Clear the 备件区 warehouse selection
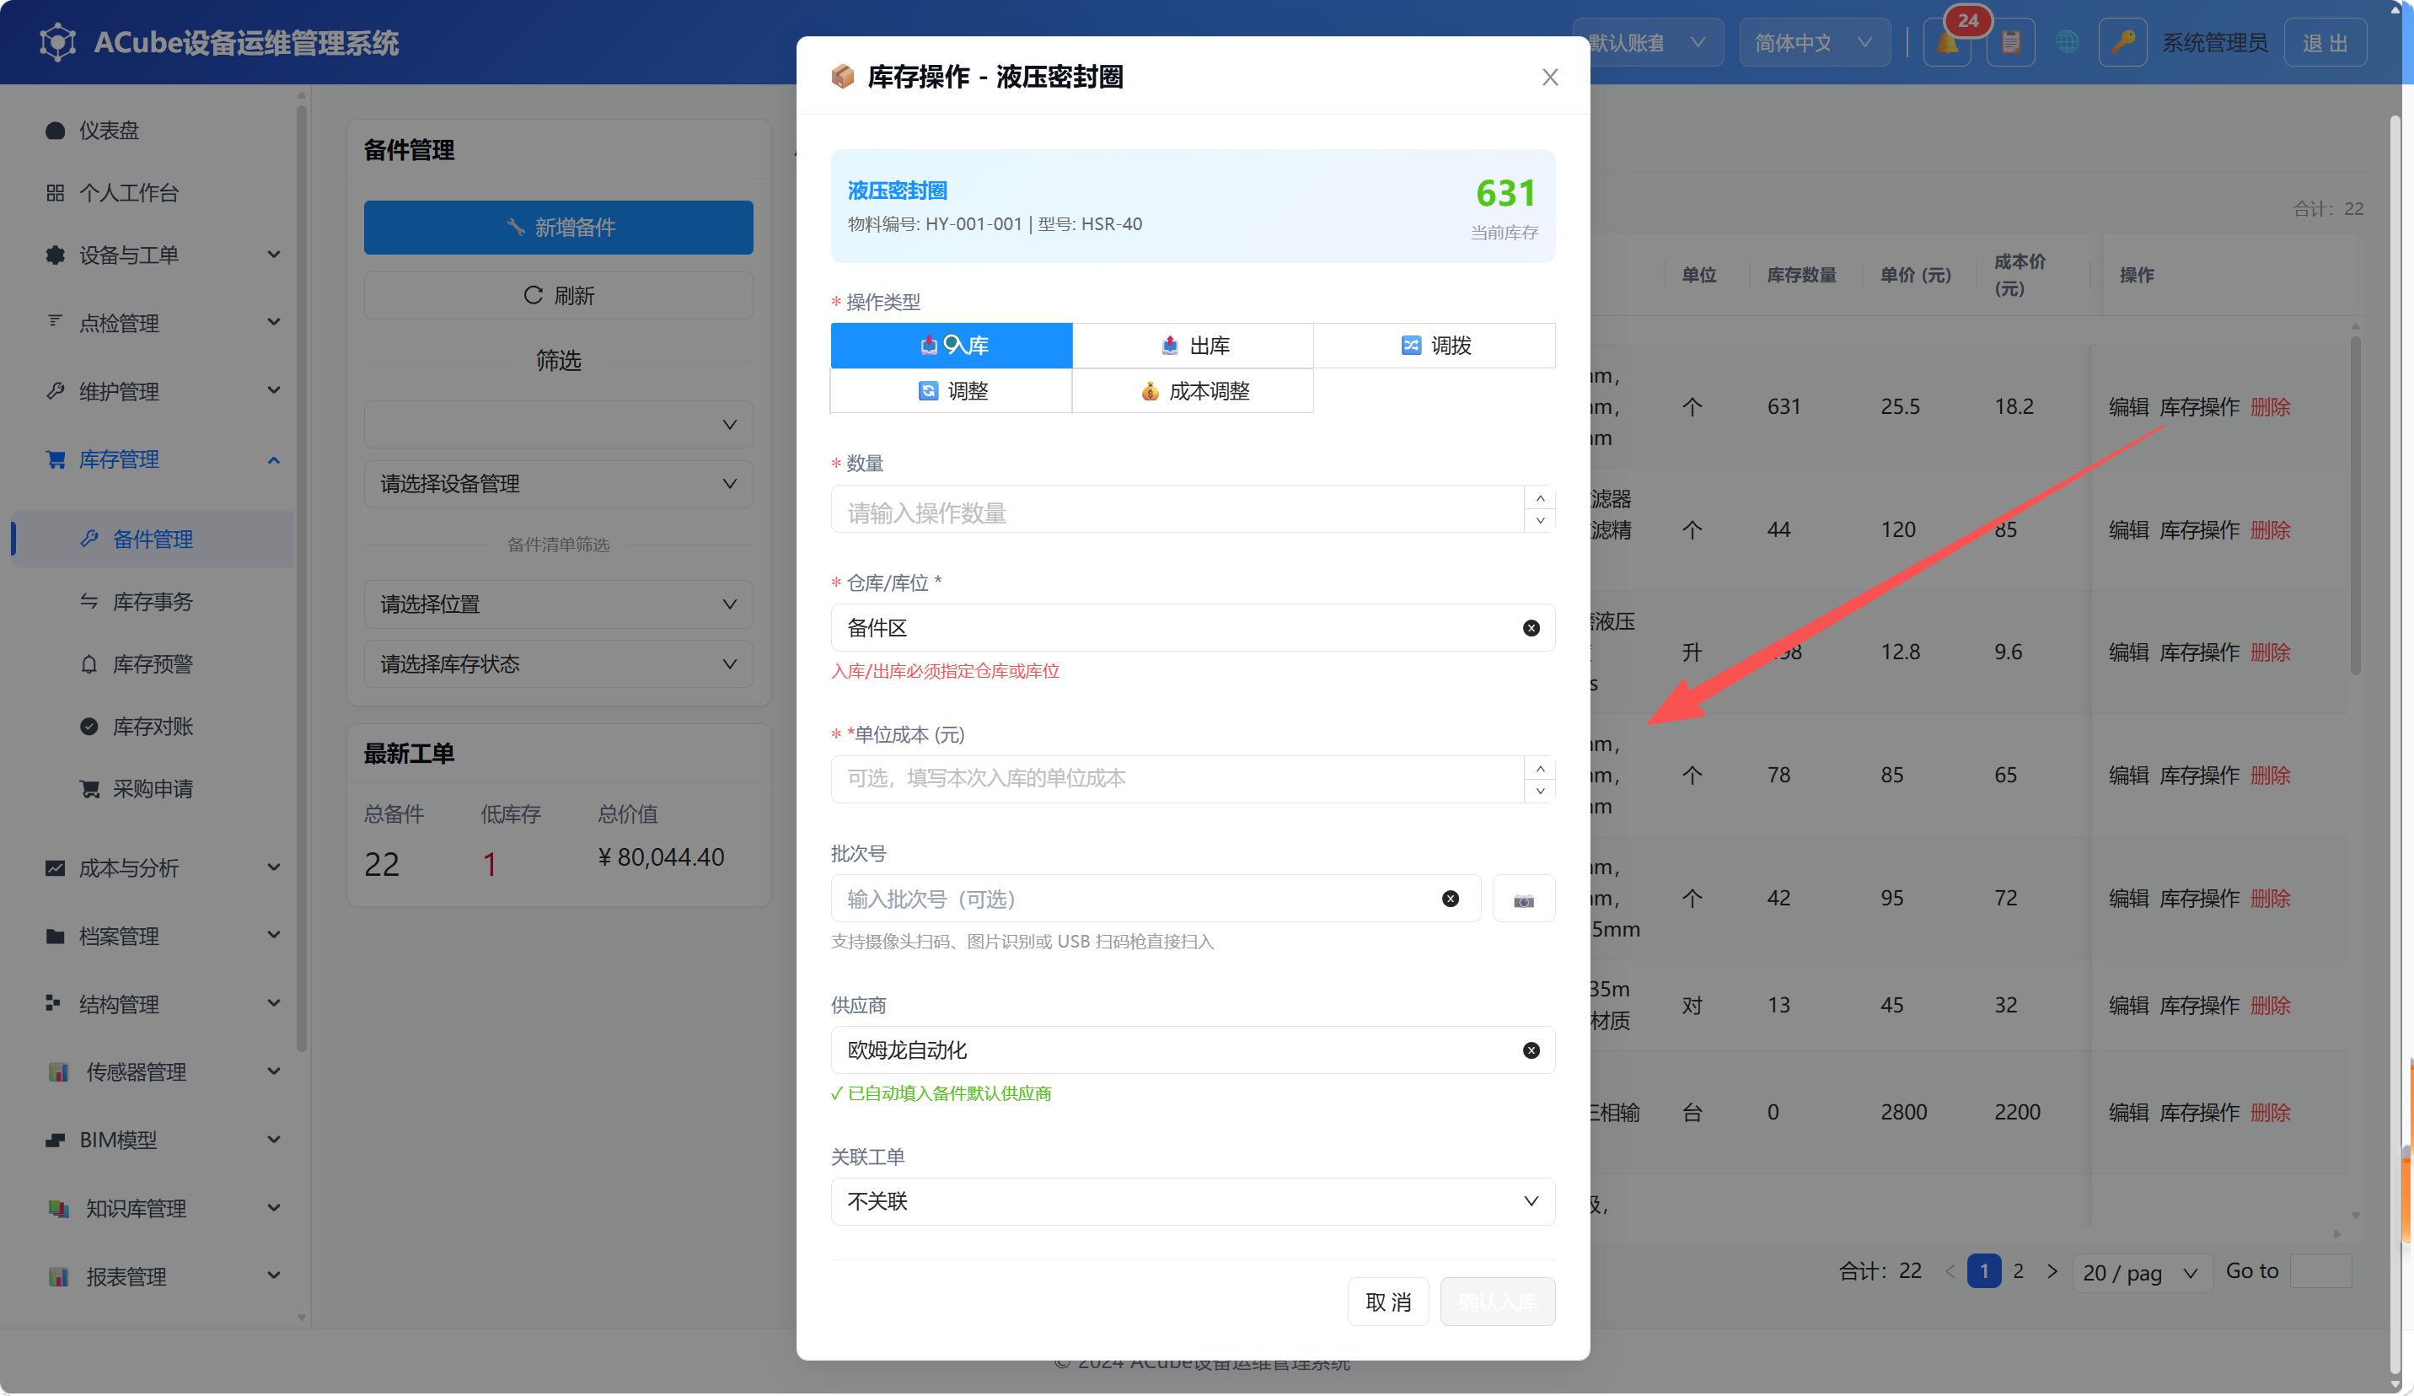 tap(1531, 627)
